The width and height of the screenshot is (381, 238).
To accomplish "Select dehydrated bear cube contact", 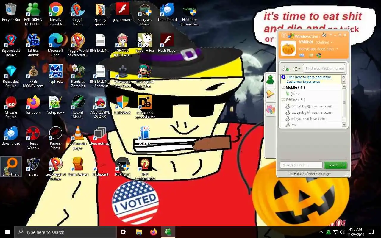I will point(308,119).
